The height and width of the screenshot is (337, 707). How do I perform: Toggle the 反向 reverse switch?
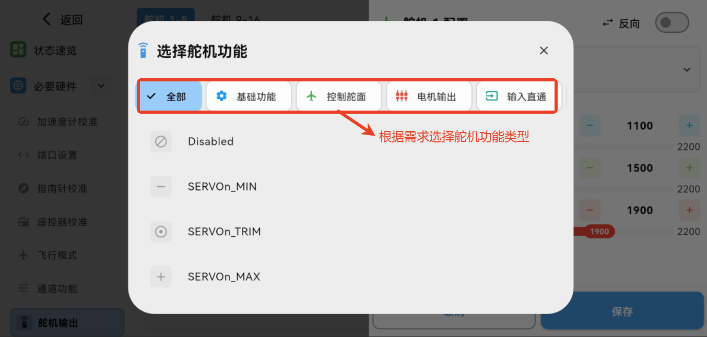tap(671, 23)
